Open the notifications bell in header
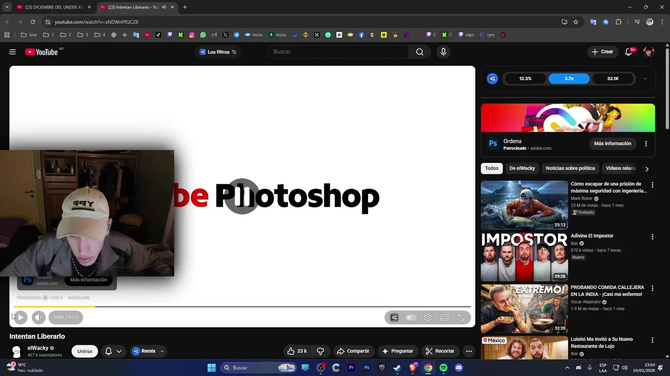 click(x=629, y=52)
